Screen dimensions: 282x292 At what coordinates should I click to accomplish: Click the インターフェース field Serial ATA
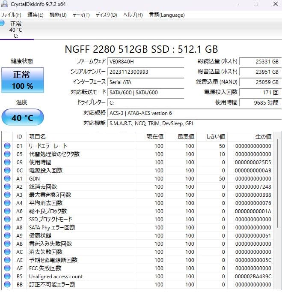tap(146, 82)
